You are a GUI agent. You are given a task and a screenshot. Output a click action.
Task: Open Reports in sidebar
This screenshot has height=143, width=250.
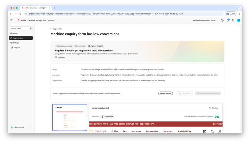tap(15, 47)
